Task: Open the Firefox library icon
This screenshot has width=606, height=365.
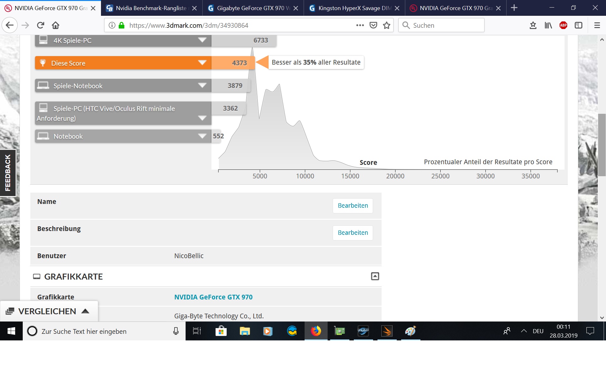Action: pyautogui.click(x=548, y=25)
